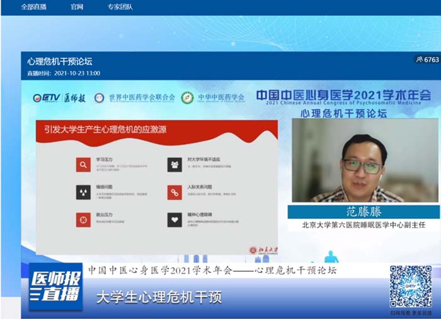
Task: Click the QR code to scan
Action: tap(411, 286)
